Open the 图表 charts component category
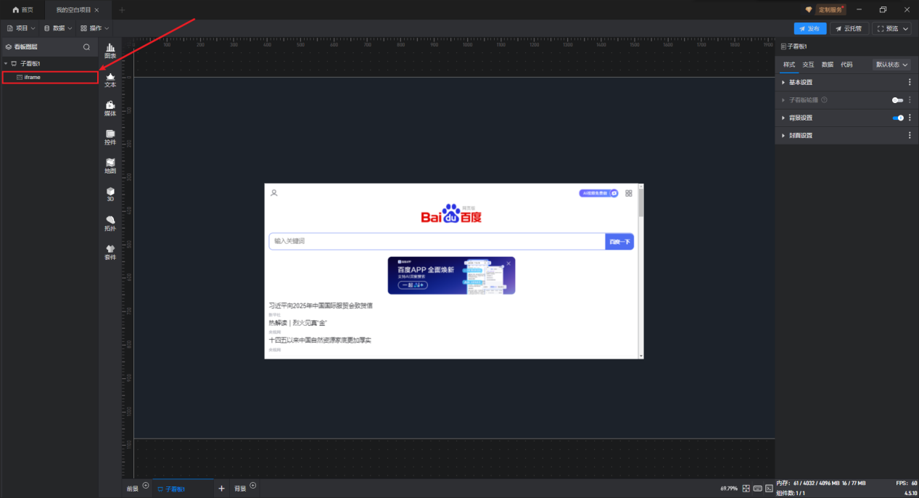The width and height of the screenshot is (919, 498). coord(110,51)
